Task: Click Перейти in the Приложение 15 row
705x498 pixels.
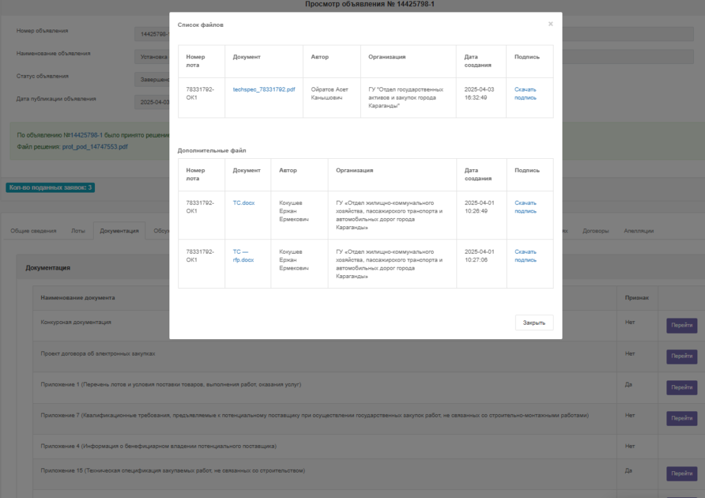Action: click(682, 473)
